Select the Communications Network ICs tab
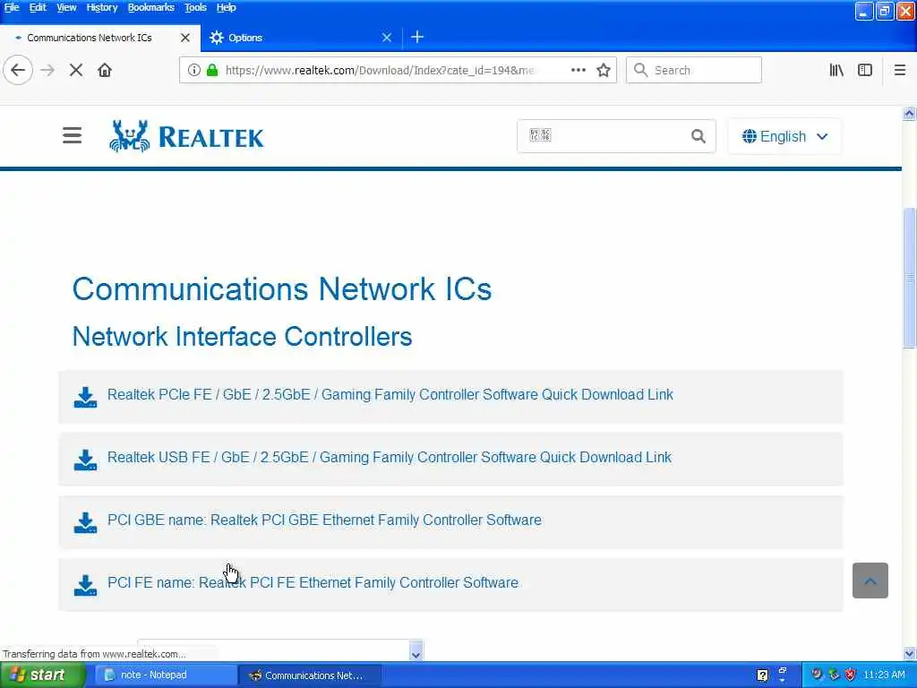 coord(99,38)
